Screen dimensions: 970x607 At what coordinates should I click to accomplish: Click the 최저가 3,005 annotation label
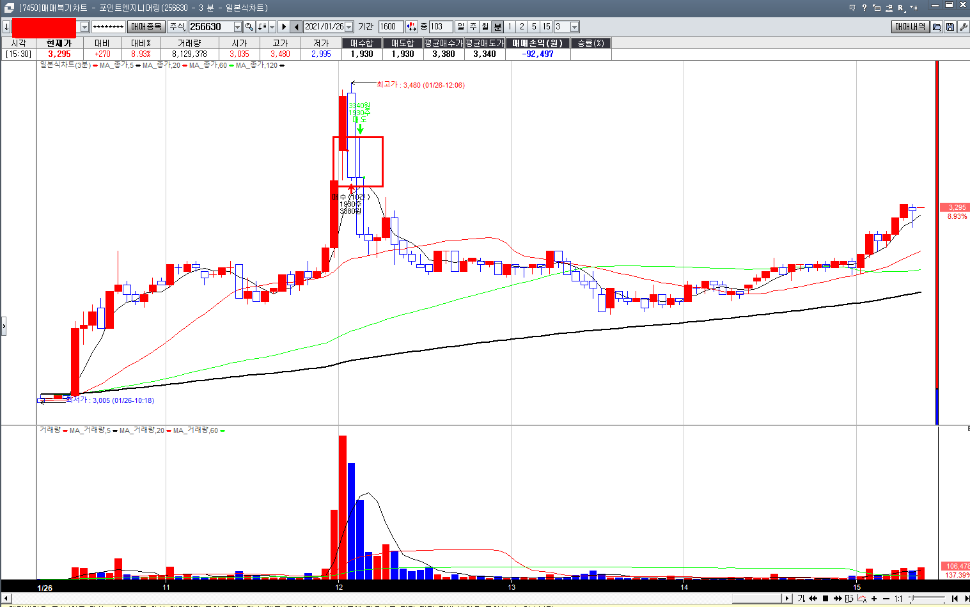[x=110, y=400]
